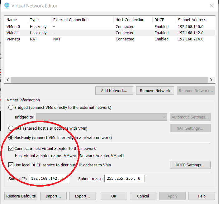Screen dimensions: 219x204
Task: Select the NAT radio button
Action: [x=11, y=128]
